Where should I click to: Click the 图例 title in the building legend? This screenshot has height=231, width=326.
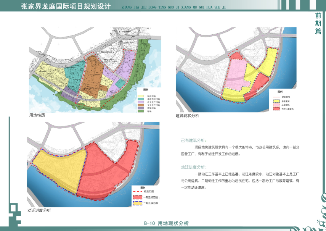(280, 92)
